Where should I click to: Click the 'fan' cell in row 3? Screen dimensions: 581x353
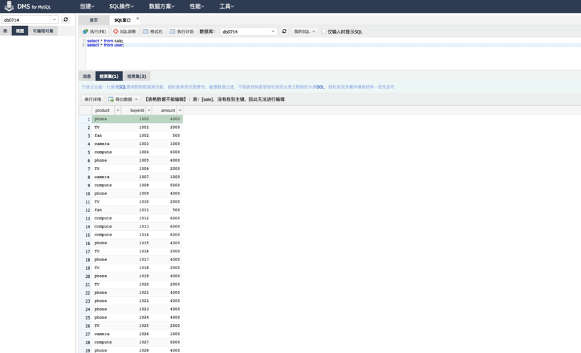(x=106, y=136)
